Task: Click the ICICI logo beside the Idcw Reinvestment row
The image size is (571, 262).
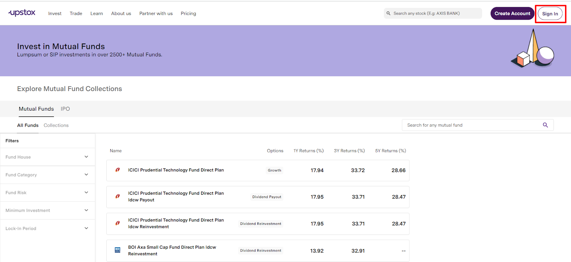Action: (x=117, y=223)
